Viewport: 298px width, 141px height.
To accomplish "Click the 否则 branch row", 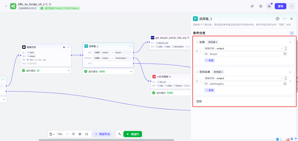I will 244,101.
